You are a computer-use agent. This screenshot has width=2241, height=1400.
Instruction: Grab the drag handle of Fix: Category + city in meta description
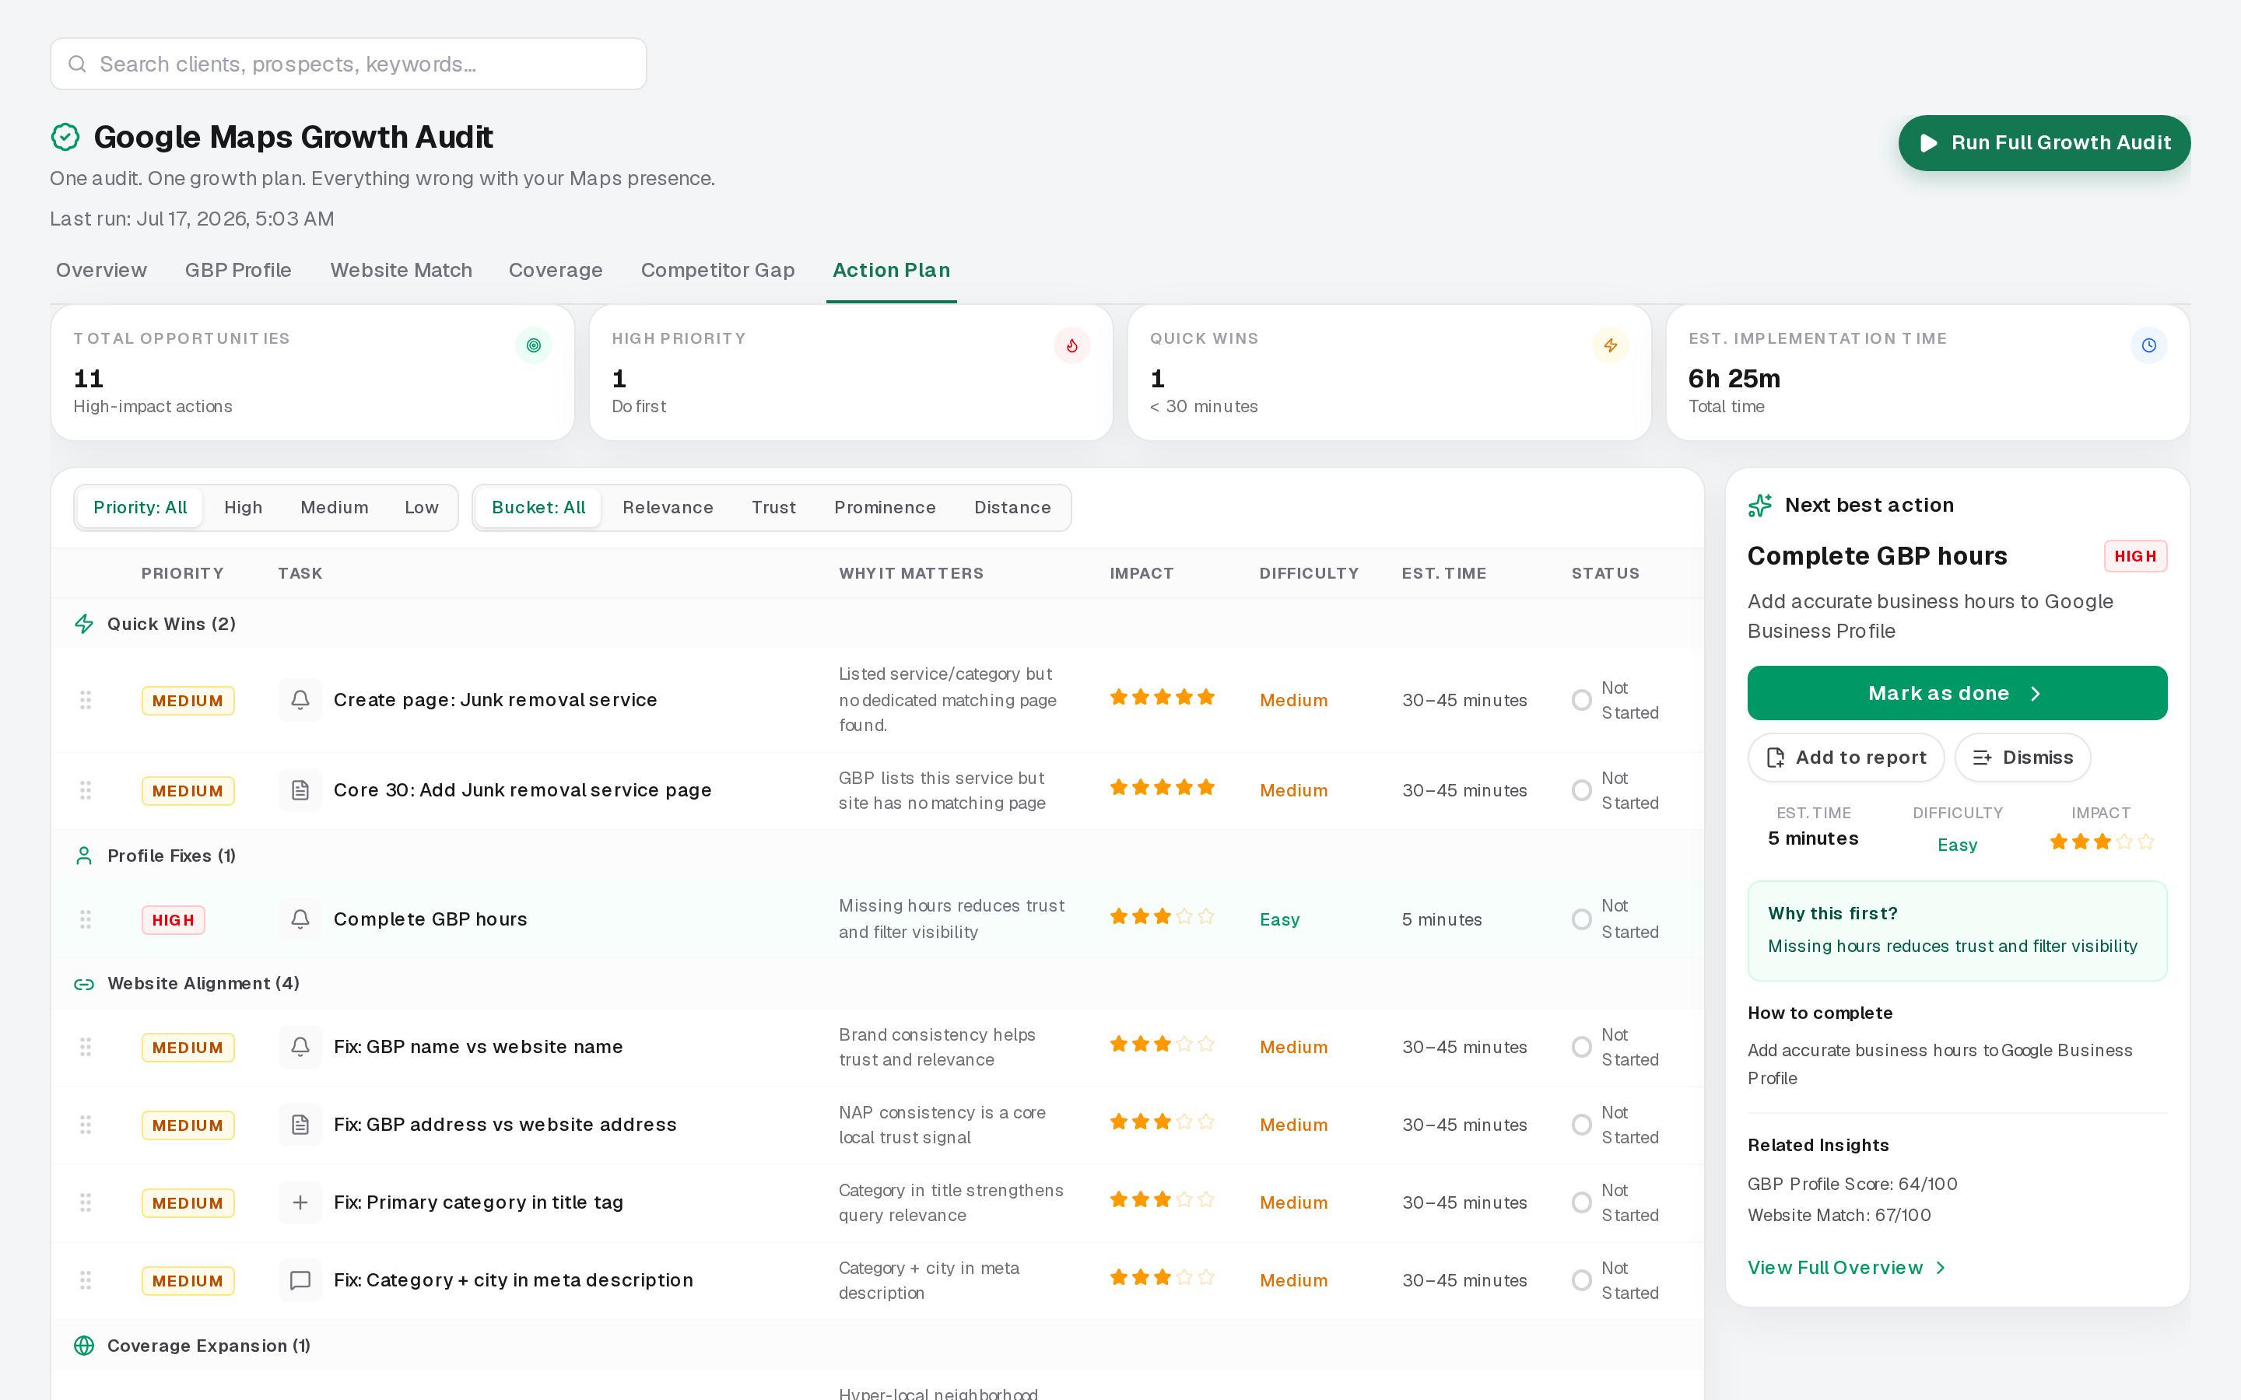[x=85, y=1279]
